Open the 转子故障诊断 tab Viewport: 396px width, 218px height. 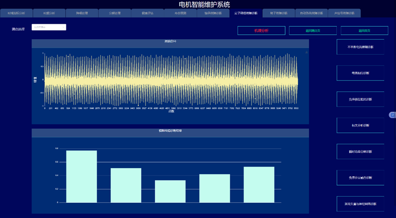278,13
